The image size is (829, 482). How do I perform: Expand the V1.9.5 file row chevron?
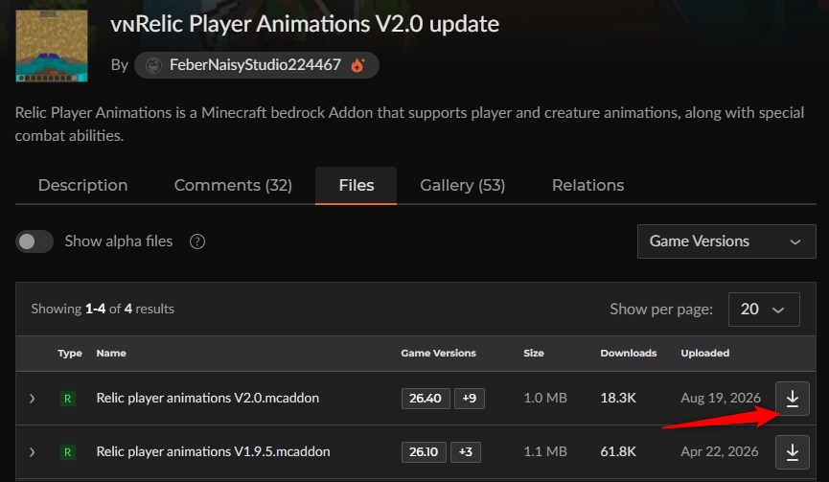[33, 452]
